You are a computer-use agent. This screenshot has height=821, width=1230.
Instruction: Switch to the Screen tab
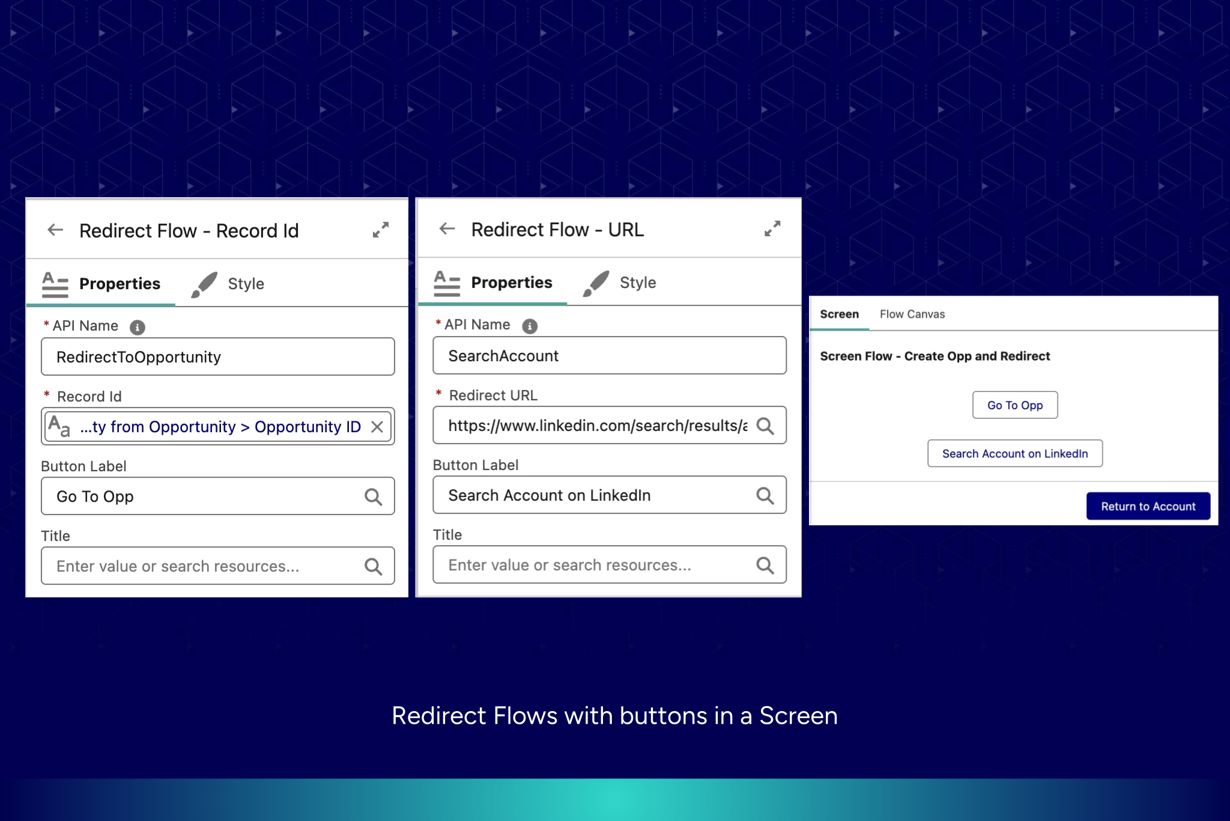pos(839,314)
